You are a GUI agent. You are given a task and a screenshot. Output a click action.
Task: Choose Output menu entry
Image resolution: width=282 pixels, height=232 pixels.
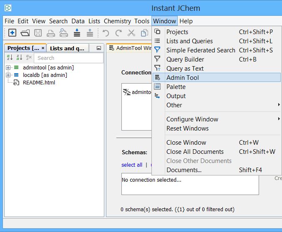(x=217, y=96)
